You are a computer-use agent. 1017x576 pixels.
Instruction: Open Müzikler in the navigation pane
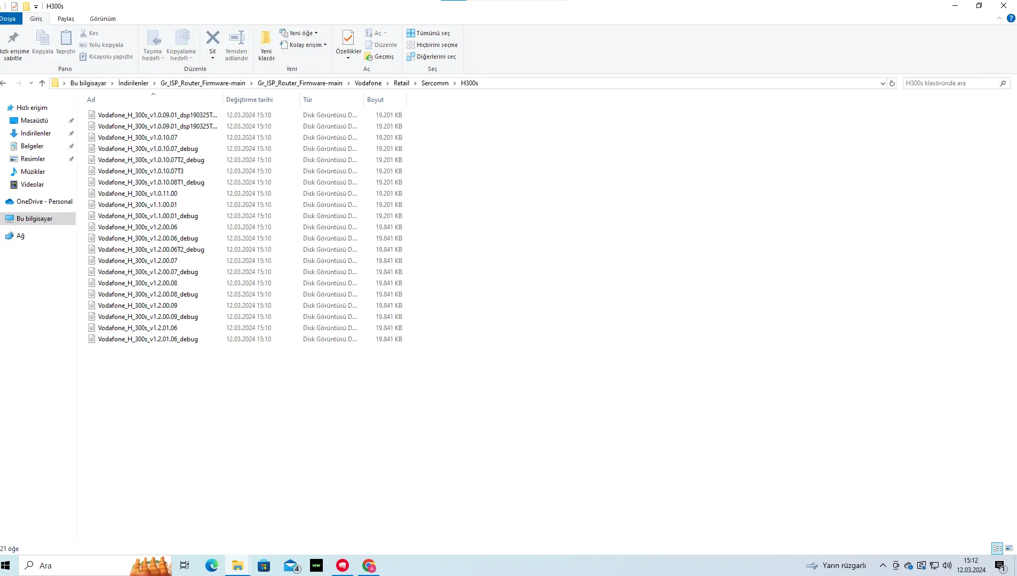click(x=33, y=172)
